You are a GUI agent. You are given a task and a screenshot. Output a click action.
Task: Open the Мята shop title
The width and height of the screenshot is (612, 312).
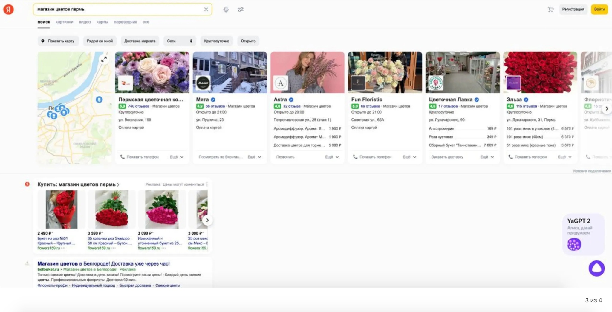[x=202, y=100]
